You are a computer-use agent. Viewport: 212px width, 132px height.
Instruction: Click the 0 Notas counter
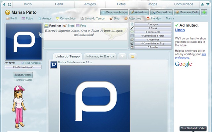pos(153,28)
